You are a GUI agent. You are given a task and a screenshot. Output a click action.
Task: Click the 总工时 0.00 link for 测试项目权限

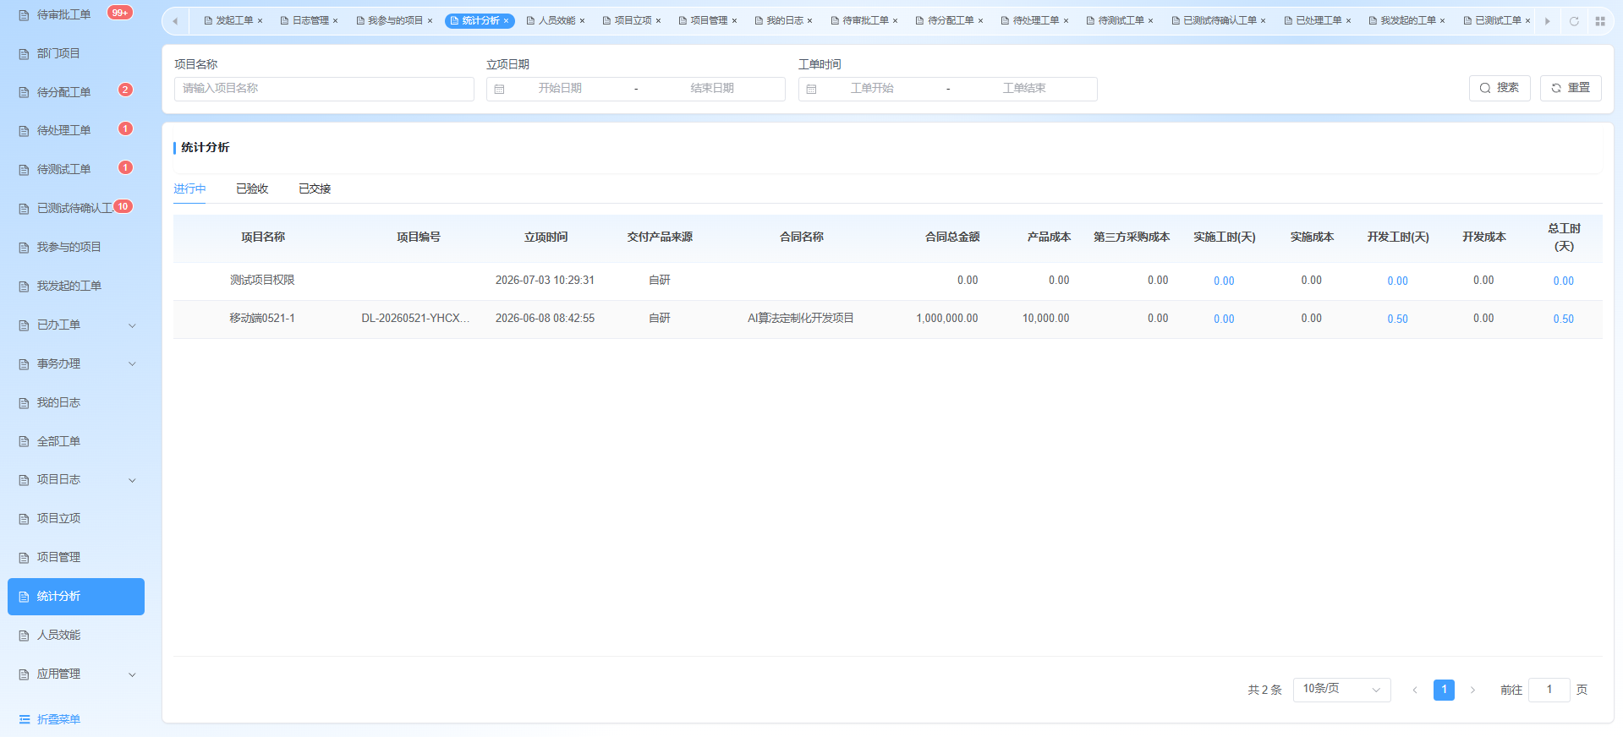1564,281
